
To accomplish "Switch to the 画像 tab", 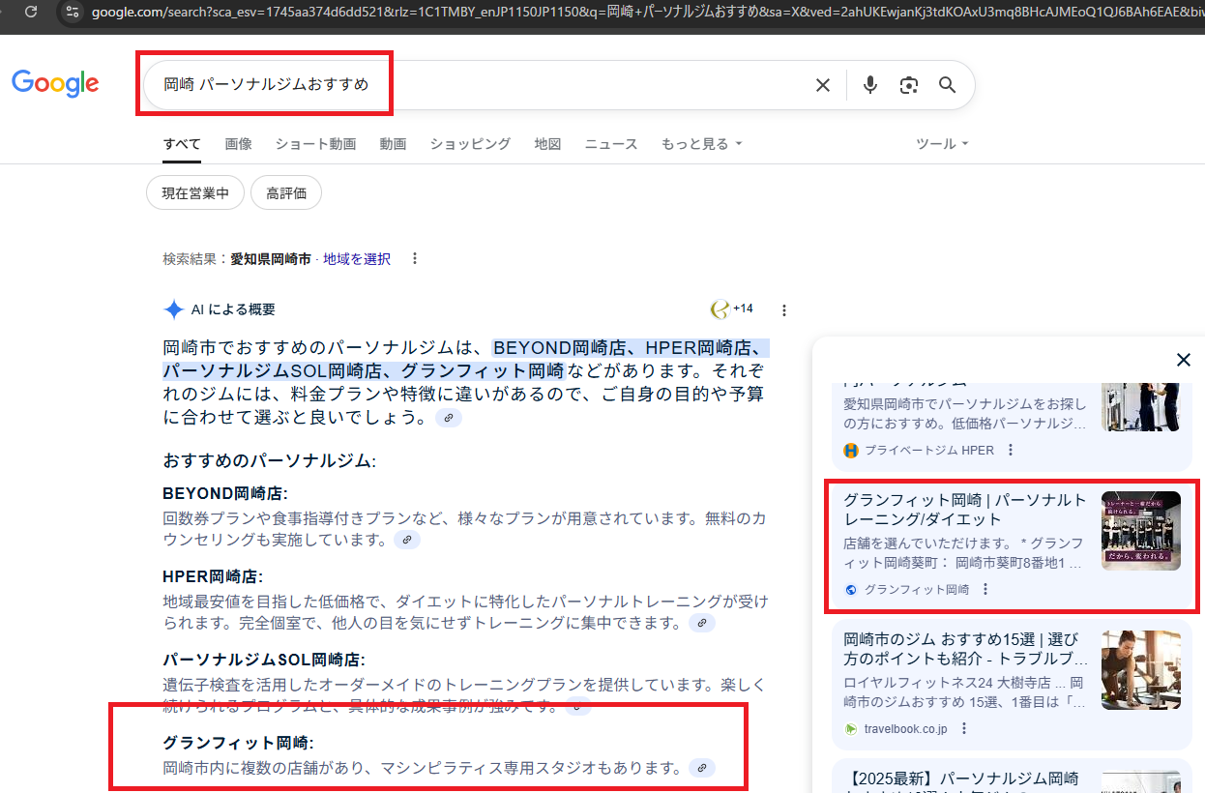I will pos(238,144).
